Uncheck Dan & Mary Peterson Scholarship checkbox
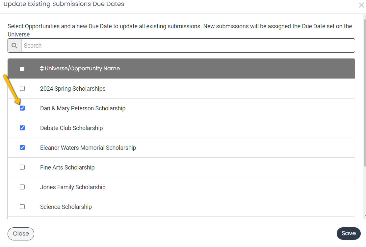Viewport: 366px width, 247px height. [x=22, y=108]
